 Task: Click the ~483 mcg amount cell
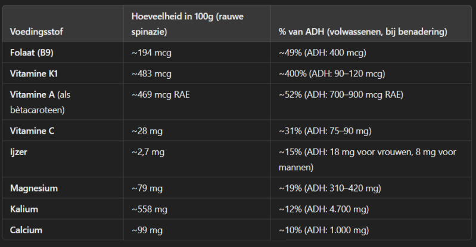[x=151, y=73]
